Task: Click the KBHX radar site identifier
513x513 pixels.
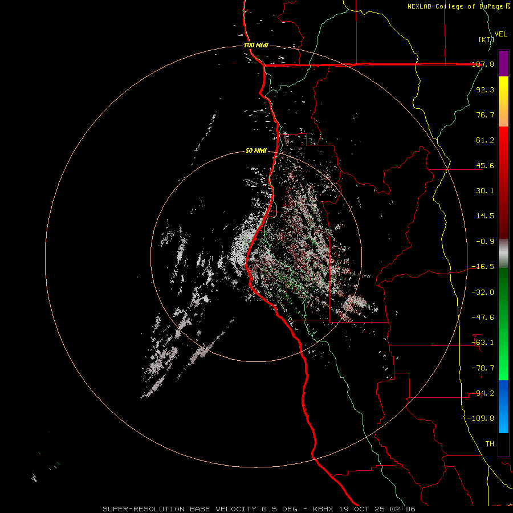Action: pyautogui.click(x=323, y=509)
